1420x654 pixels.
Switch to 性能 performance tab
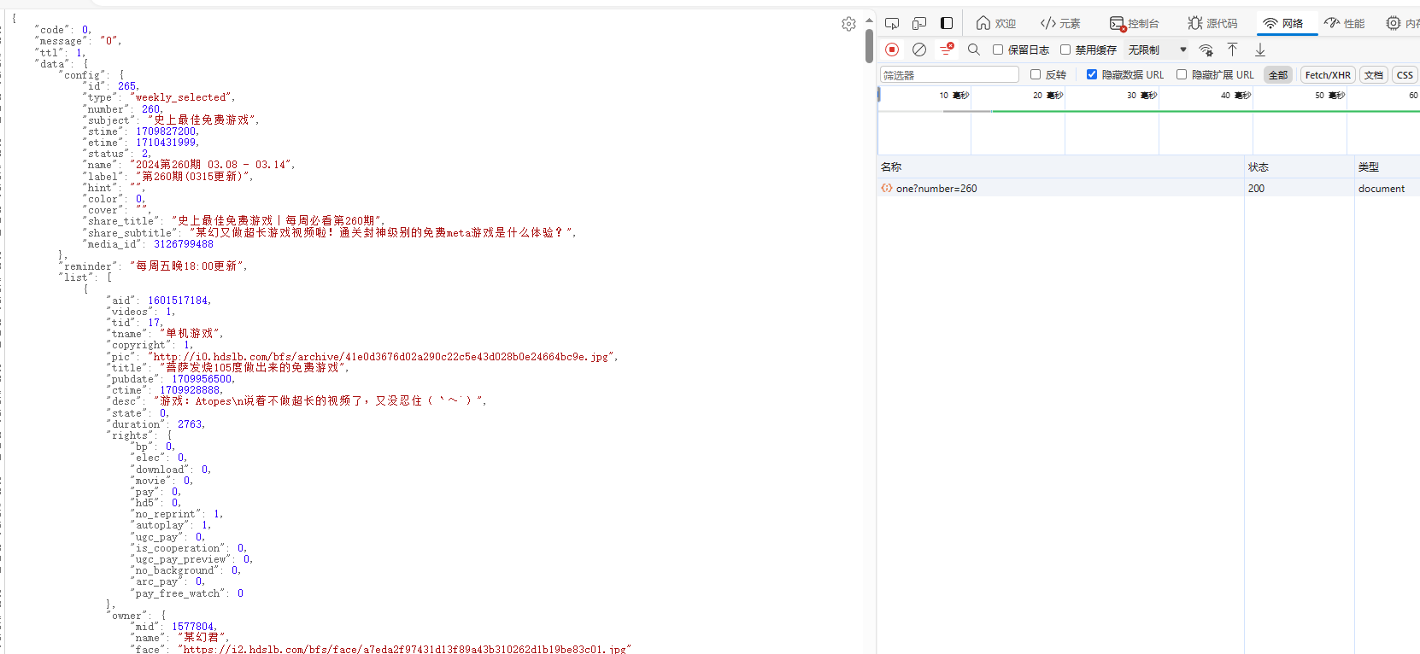(1345, 23)
